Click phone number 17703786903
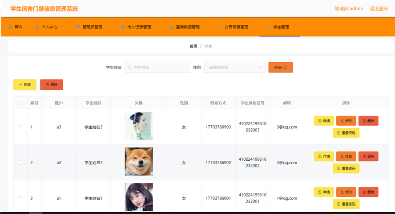 pyautogui.click(x=218, y=127)
